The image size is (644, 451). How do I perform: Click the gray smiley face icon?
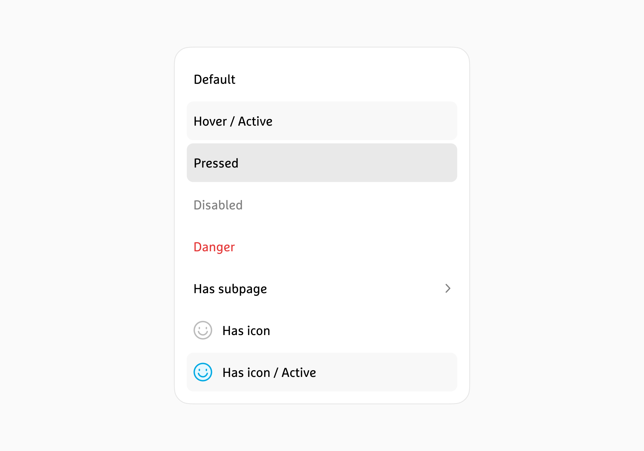point(203,330)
